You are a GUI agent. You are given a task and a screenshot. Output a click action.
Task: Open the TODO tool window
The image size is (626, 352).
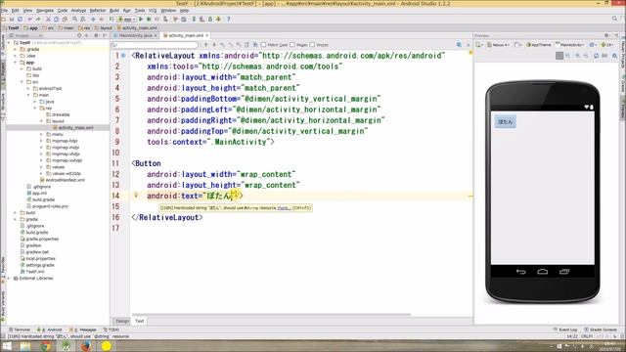point(112,330)
